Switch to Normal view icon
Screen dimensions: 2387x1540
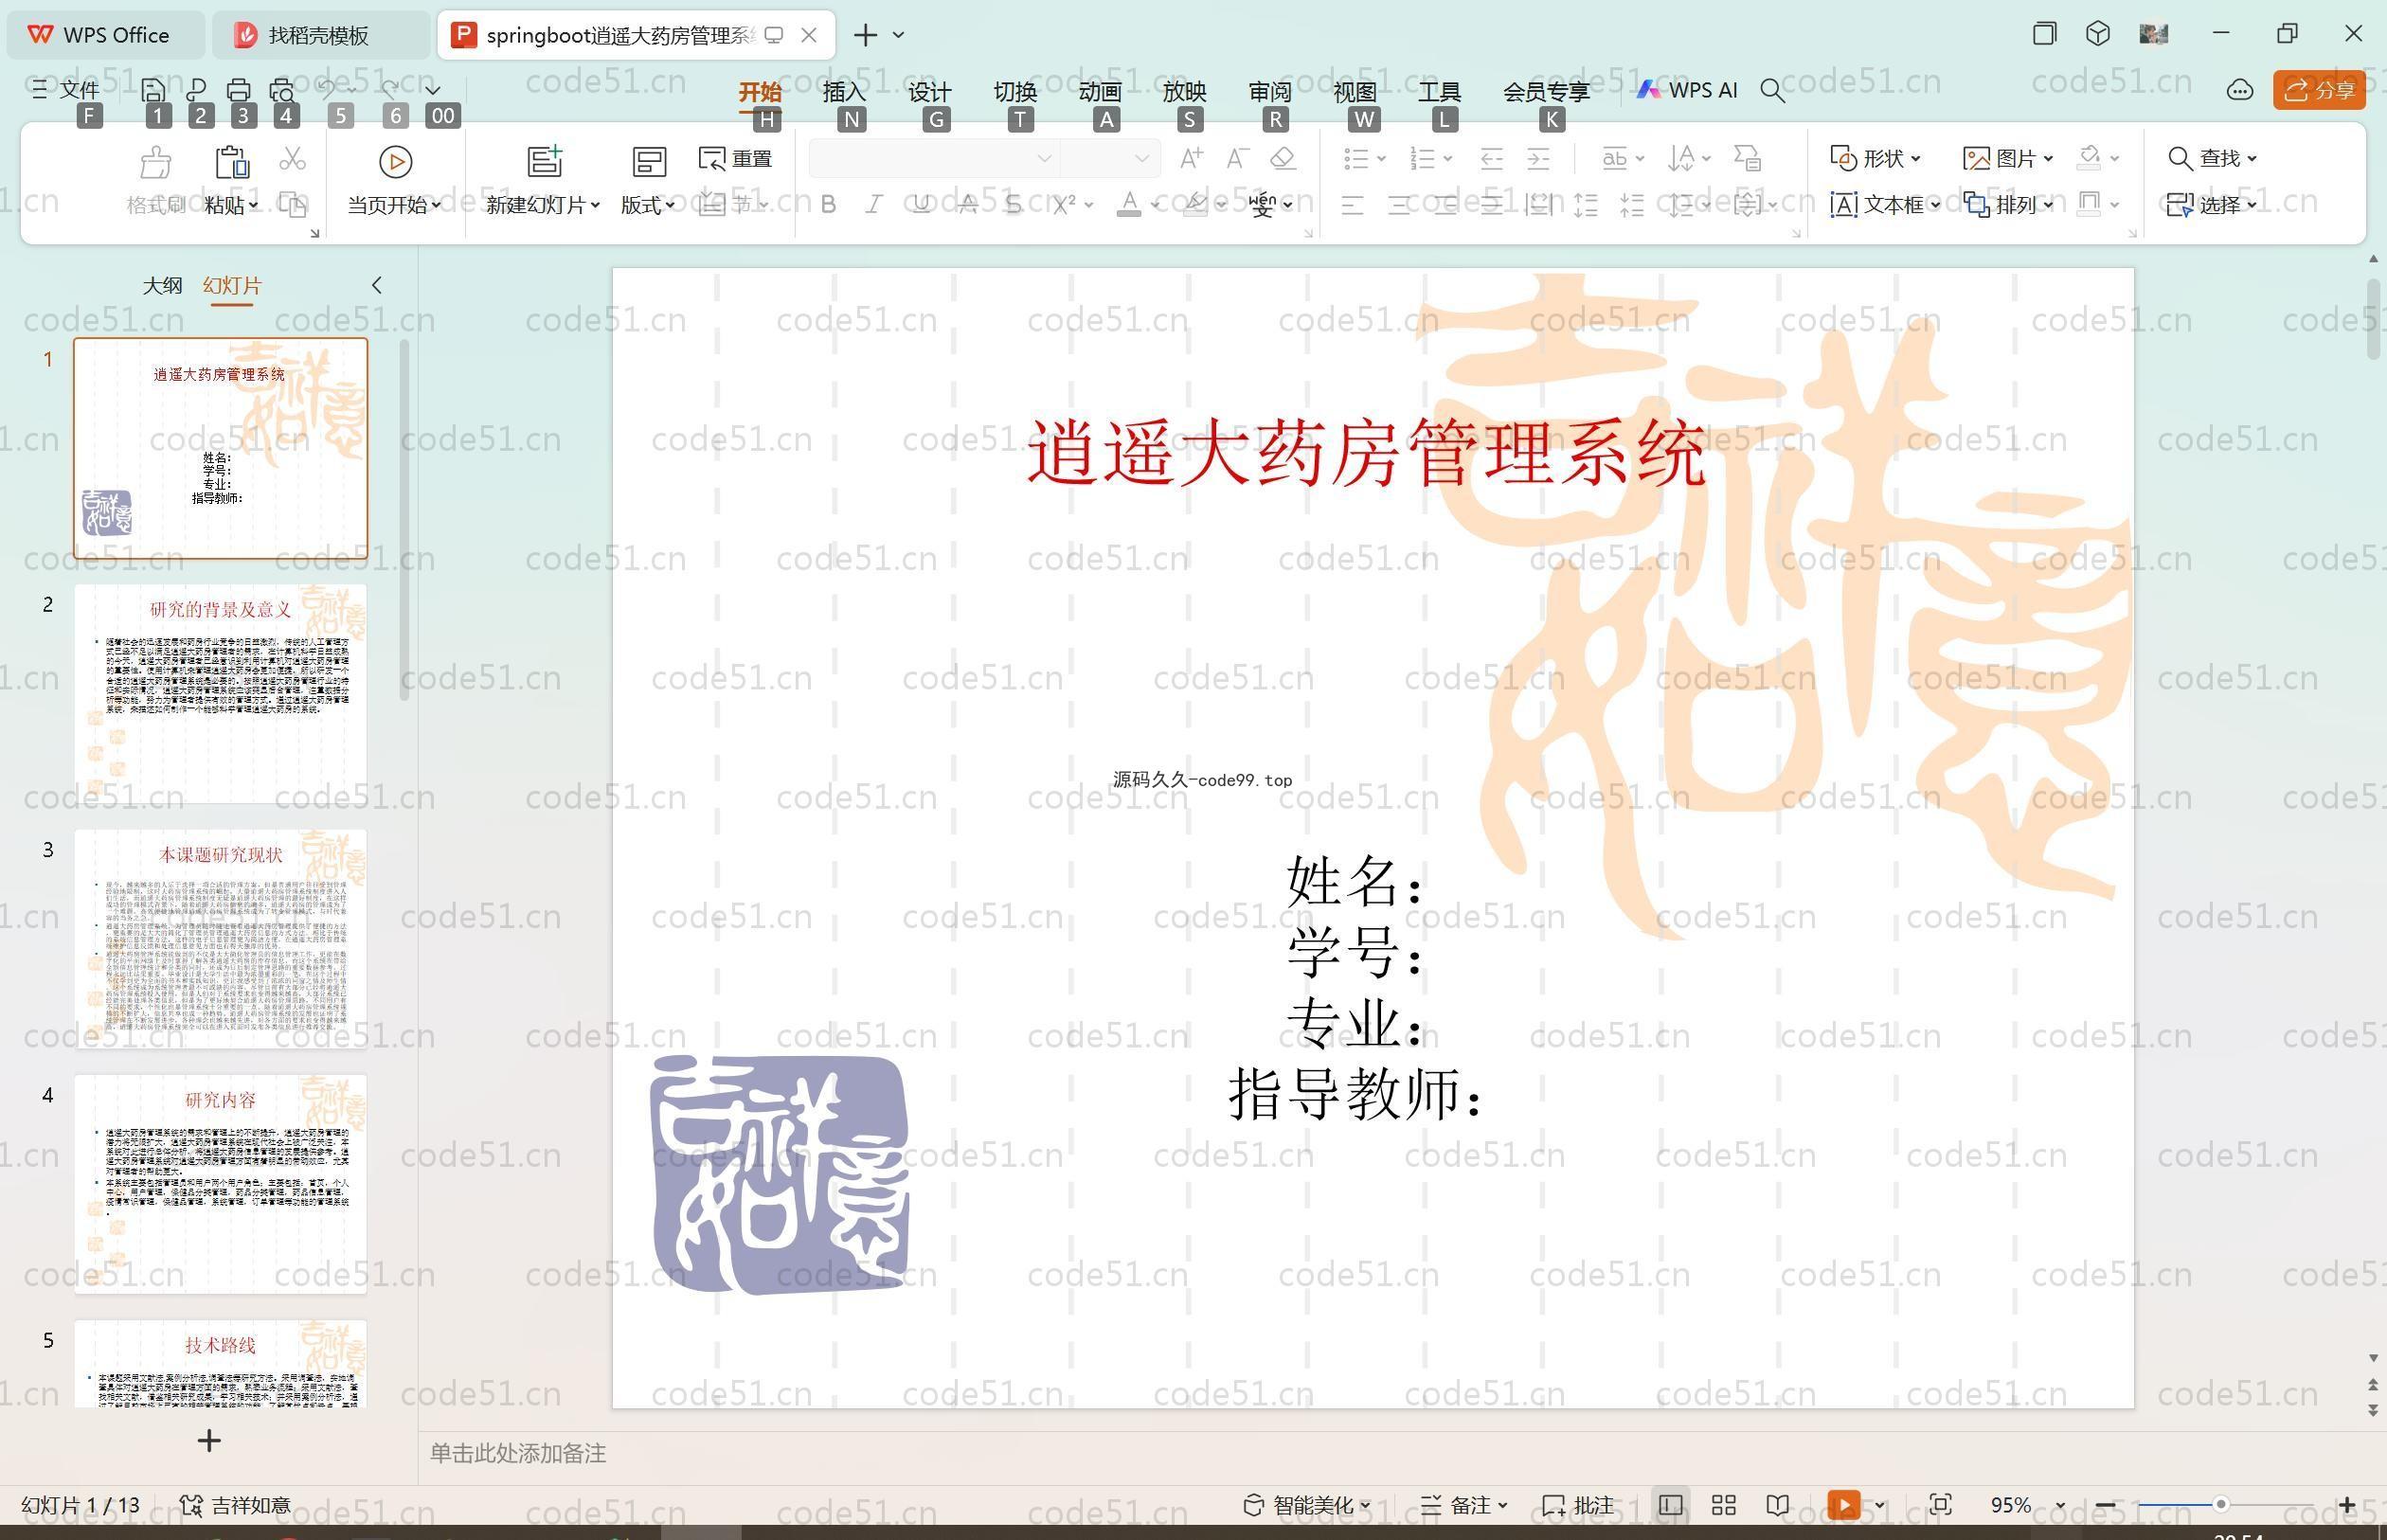coord(1670,1505)
